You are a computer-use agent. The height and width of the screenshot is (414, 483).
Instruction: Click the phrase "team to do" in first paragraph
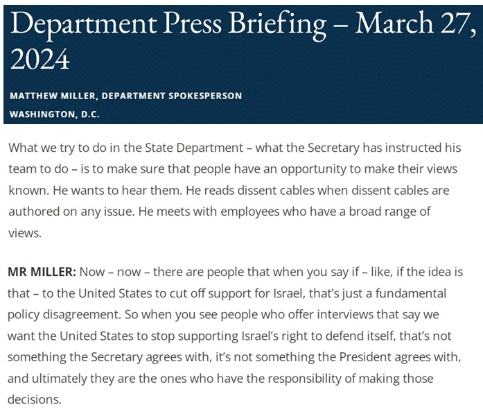(39, 169)
